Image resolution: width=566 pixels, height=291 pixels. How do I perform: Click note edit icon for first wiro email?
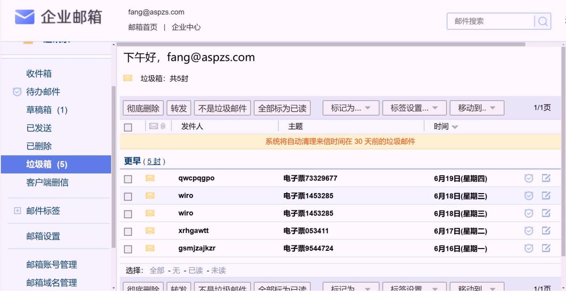pyautogui.click(x=546, y=196)
